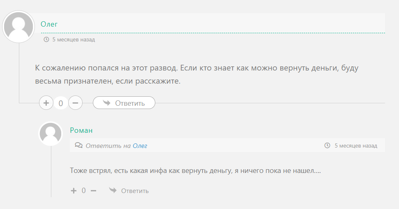Upvote Олег's comment with the plus button

pyautogui.click(x=46, y=103)
